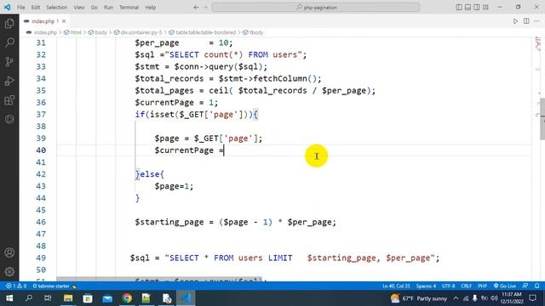The width and height of the screenshot is (545, 306).
Task: Split the editor to the right
Action: [x=526, y=21]
